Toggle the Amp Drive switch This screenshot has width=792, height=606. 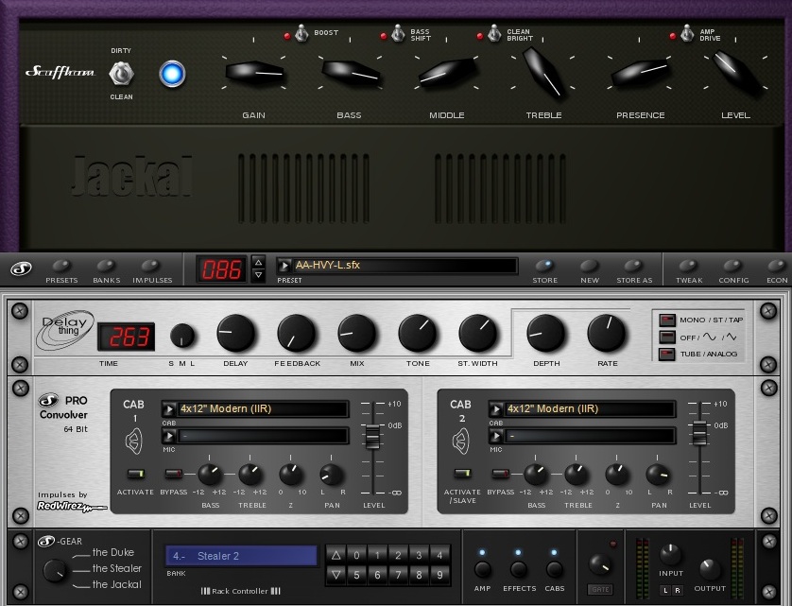(x=687, y=33)
